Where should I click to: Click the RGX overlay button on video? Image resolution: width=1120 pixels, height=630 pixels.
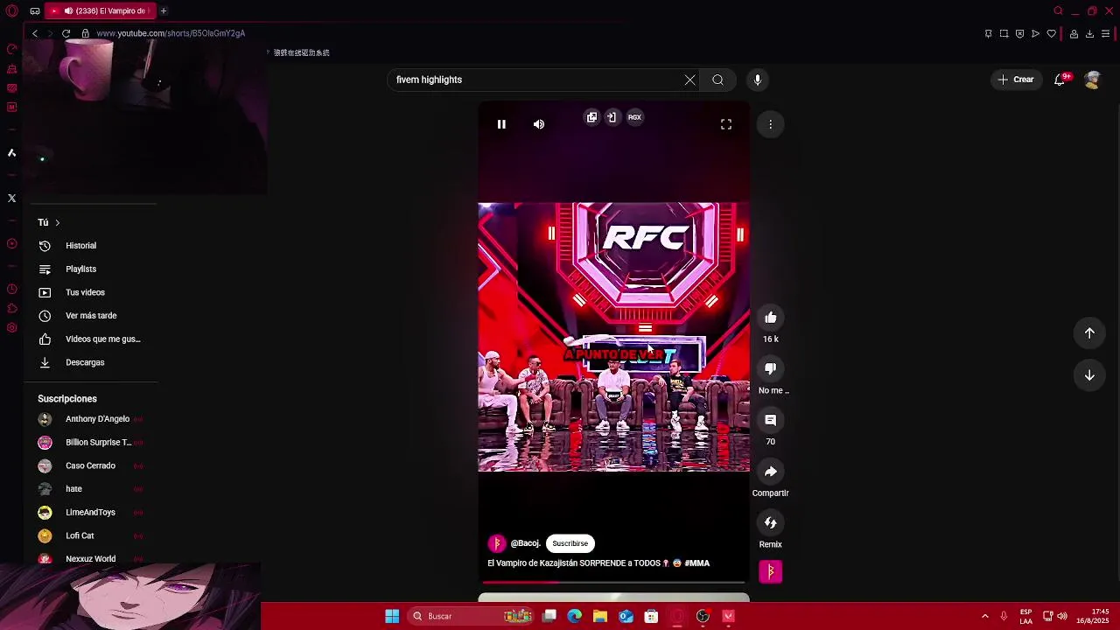click(x=634, y=117)
